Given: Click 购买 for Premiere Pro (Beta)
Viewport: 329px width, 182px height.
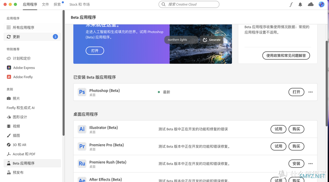Looking at the screenshot, I should click(296, 146).
